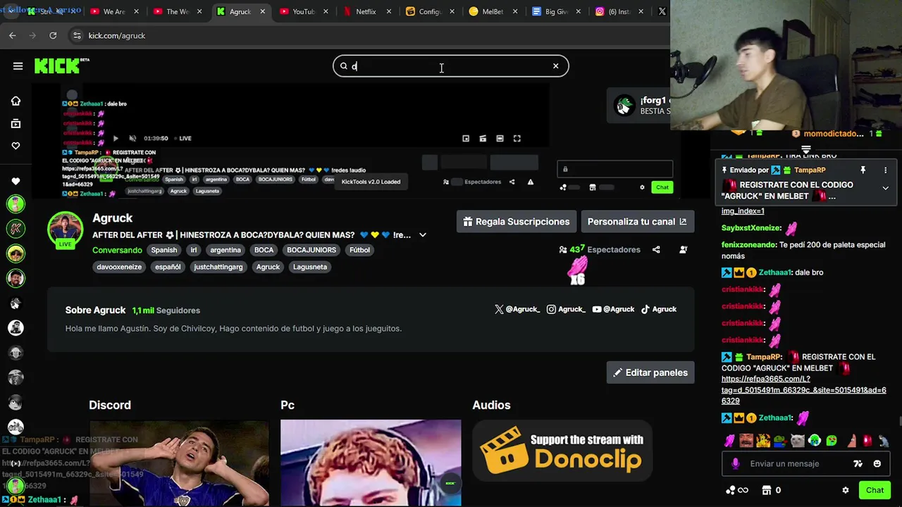This screenshot has width=902, height=507.
Task: Open channel points infinity icon
Action: (x=736, y=490)
